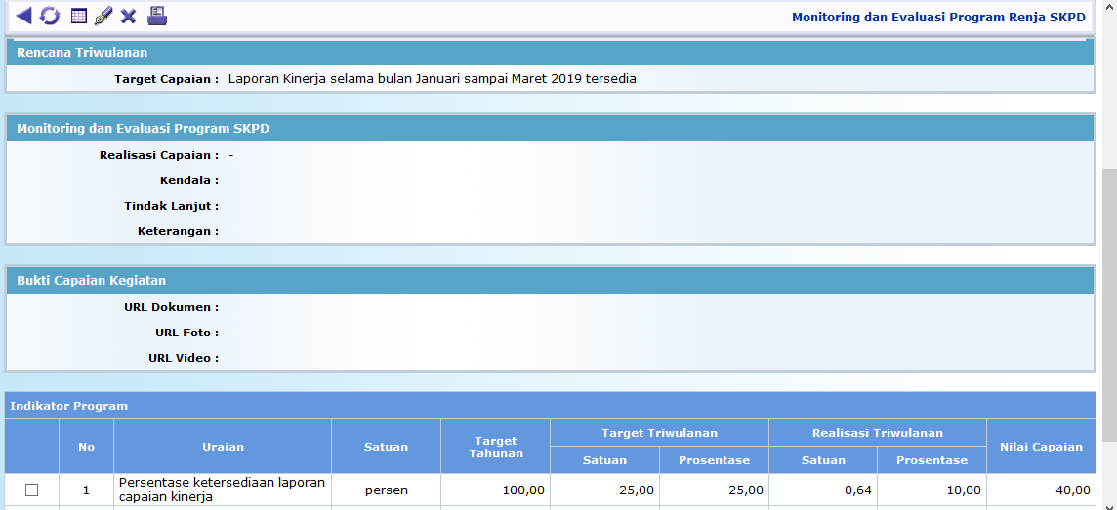Click the Indikator Program table title
The image size is (1117, 510).
tap(68, 406)
